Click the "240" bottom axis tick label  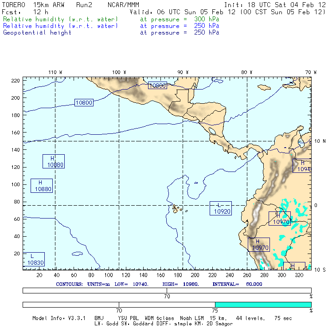click(x=230, y=275)
